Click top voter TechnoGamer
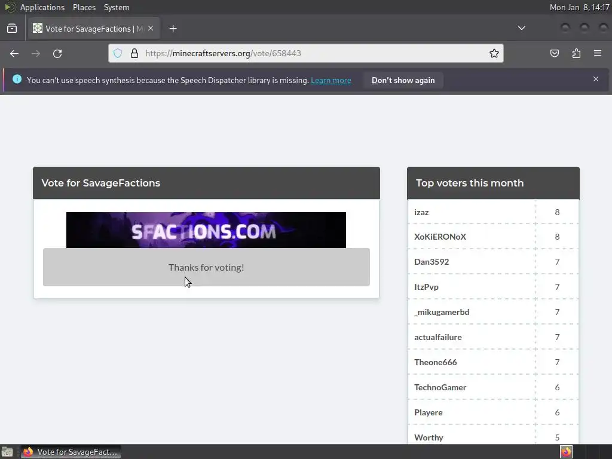612x459 pixels. (440, 387)
